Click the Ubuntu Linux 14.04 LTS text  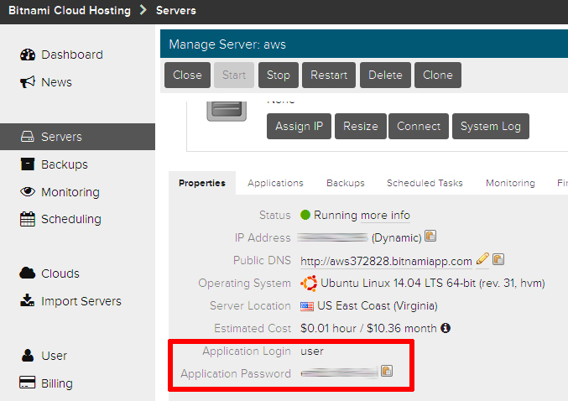pos(433,283)
